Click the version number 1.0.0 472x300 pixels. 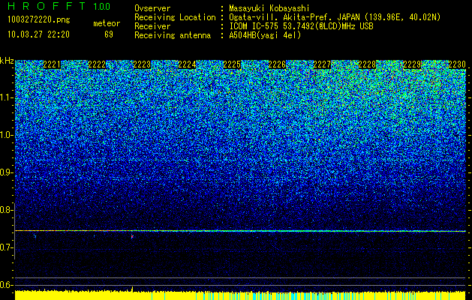click(102, 6)
